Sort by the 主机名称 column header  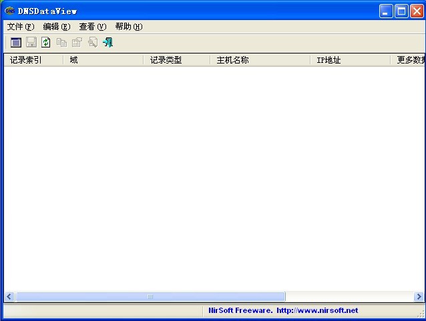(x=260, y=60)
